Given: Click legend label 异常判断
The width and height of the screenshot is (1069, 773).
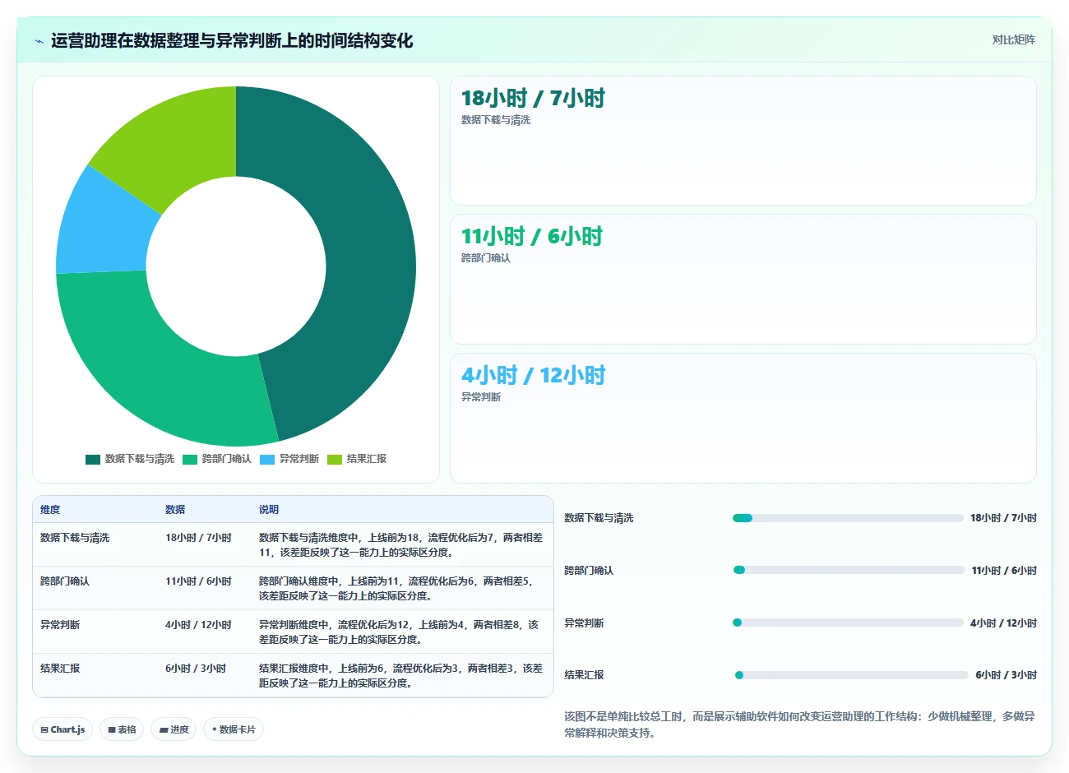Looking at the screenshot, I should (299, 459).
